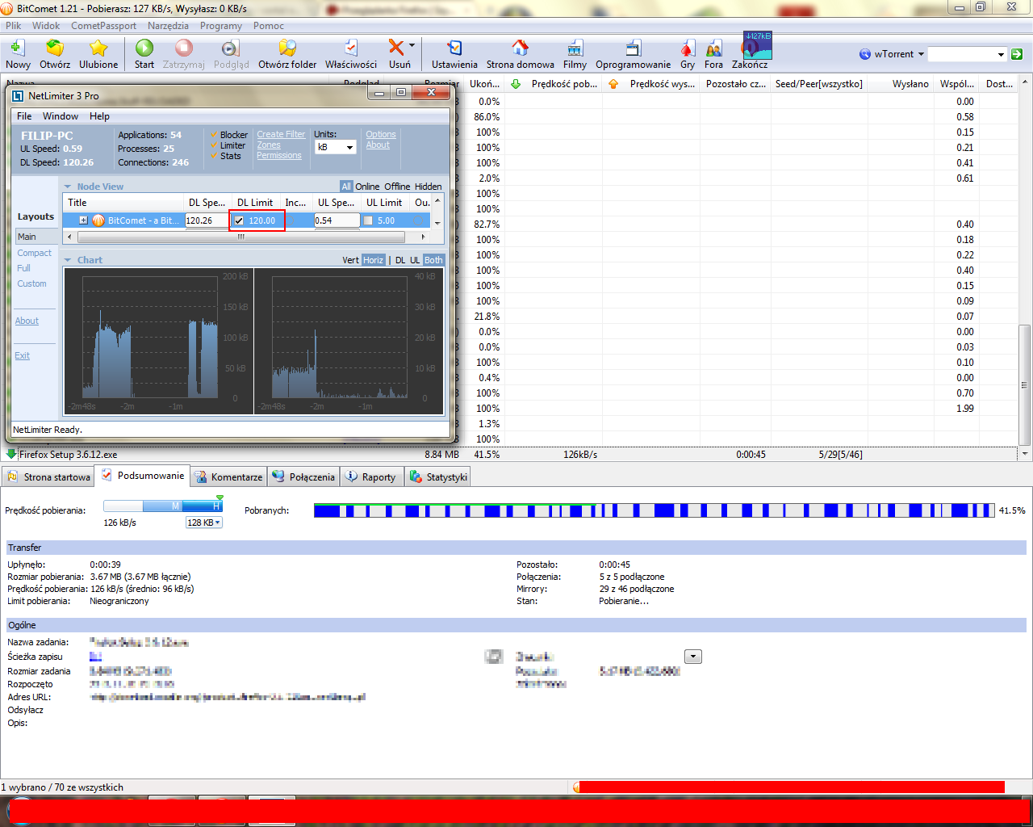
Task: Toggle the Limiter check in NetLimiter
Action: [214, 145]
